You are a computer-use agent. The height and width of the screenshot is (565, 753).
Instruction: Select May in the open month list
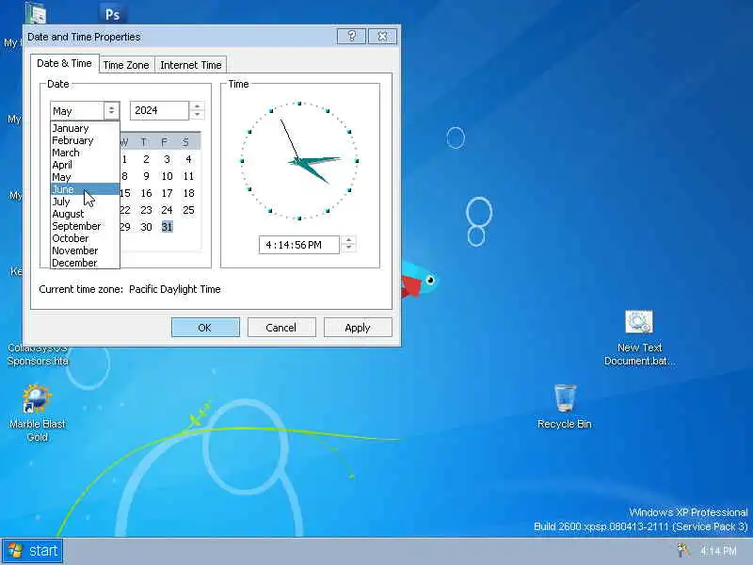[85, 177]
